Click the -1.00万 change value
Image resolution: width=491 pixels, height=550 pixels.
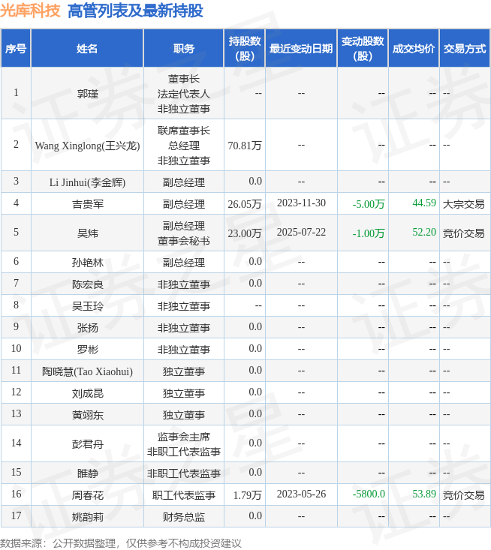(369, 233)
